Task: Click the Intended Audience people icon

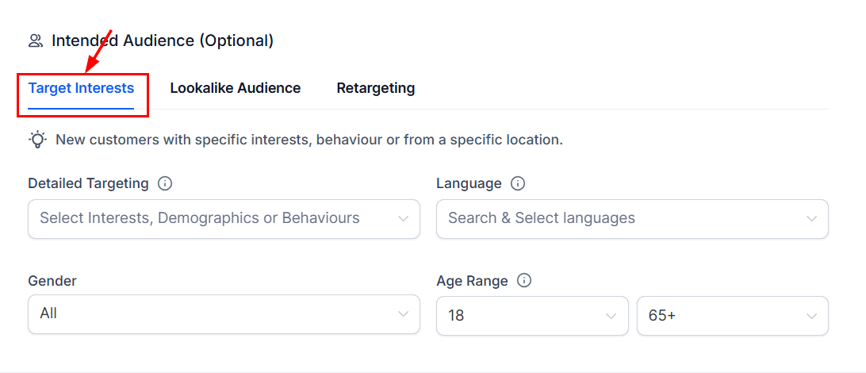Action: point(35,40)
